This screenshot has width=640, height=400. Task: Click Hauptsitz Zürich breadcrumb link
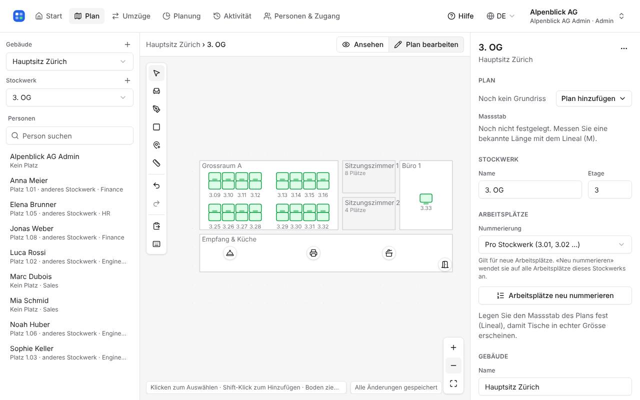pos(173,44)
